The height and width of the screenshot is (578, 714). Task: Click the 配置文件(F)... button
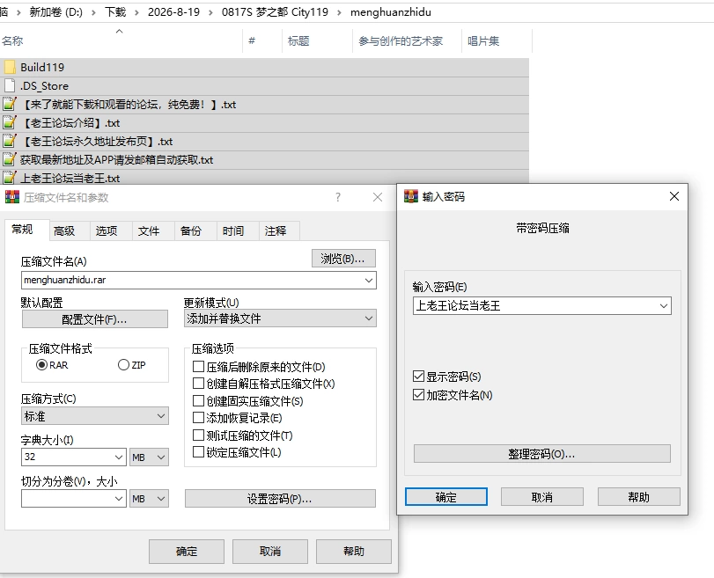pyautogui.click(x=95, y=319)
